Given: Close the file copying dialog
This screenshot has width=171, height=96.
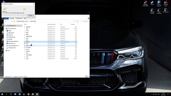Looking at the screenshot, I should pyautogui.click(x=33, y=4).
